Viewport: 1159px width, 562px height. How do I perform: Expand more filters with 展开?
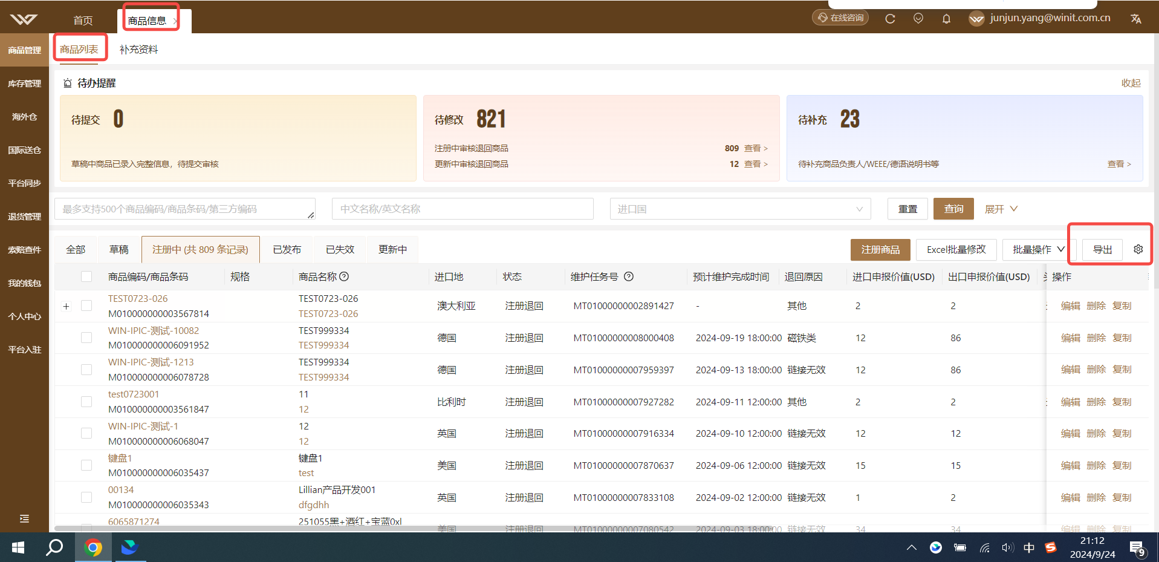(x=1001, y=209)
